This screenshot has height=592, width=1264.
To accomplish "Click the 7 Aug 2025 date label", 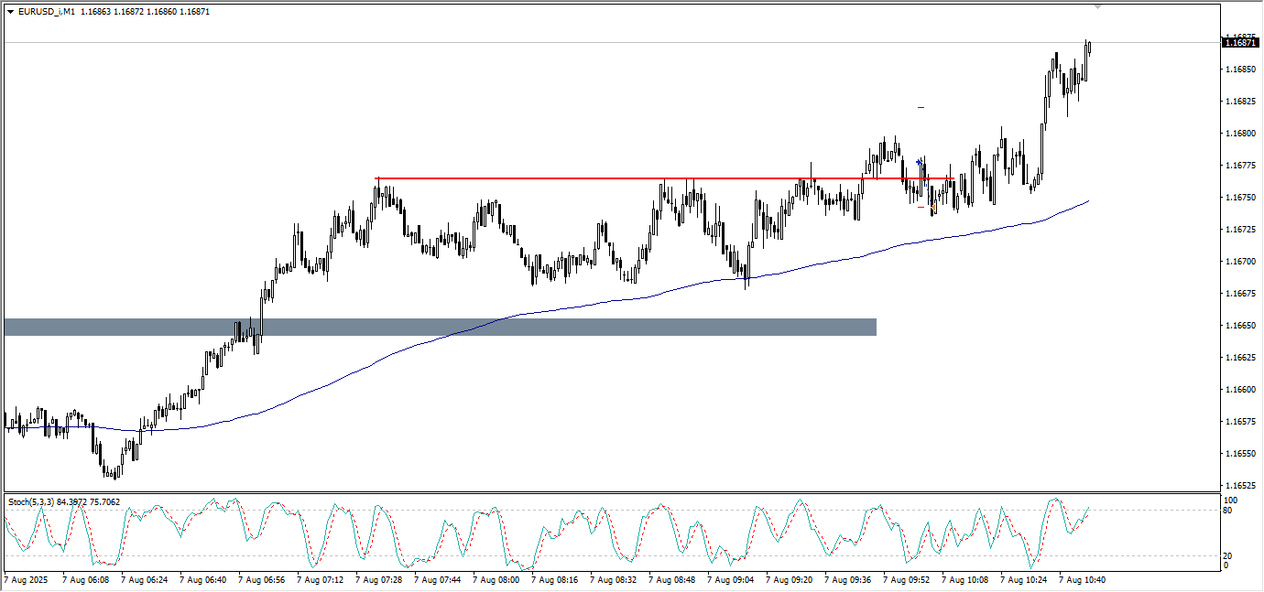I will tap(27, 580).
